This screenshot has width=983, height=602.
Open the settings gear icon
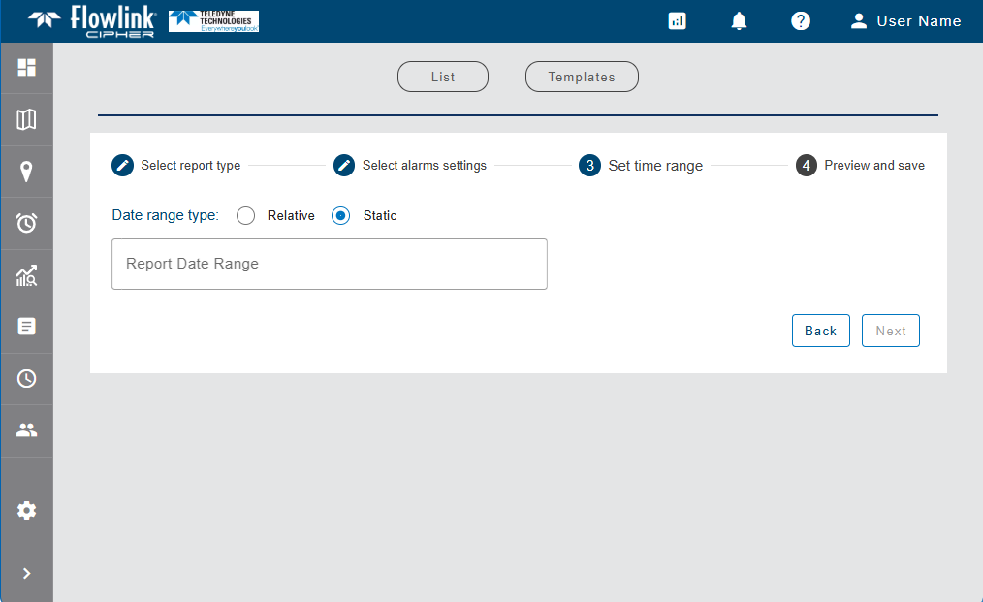tap(27, 511)
